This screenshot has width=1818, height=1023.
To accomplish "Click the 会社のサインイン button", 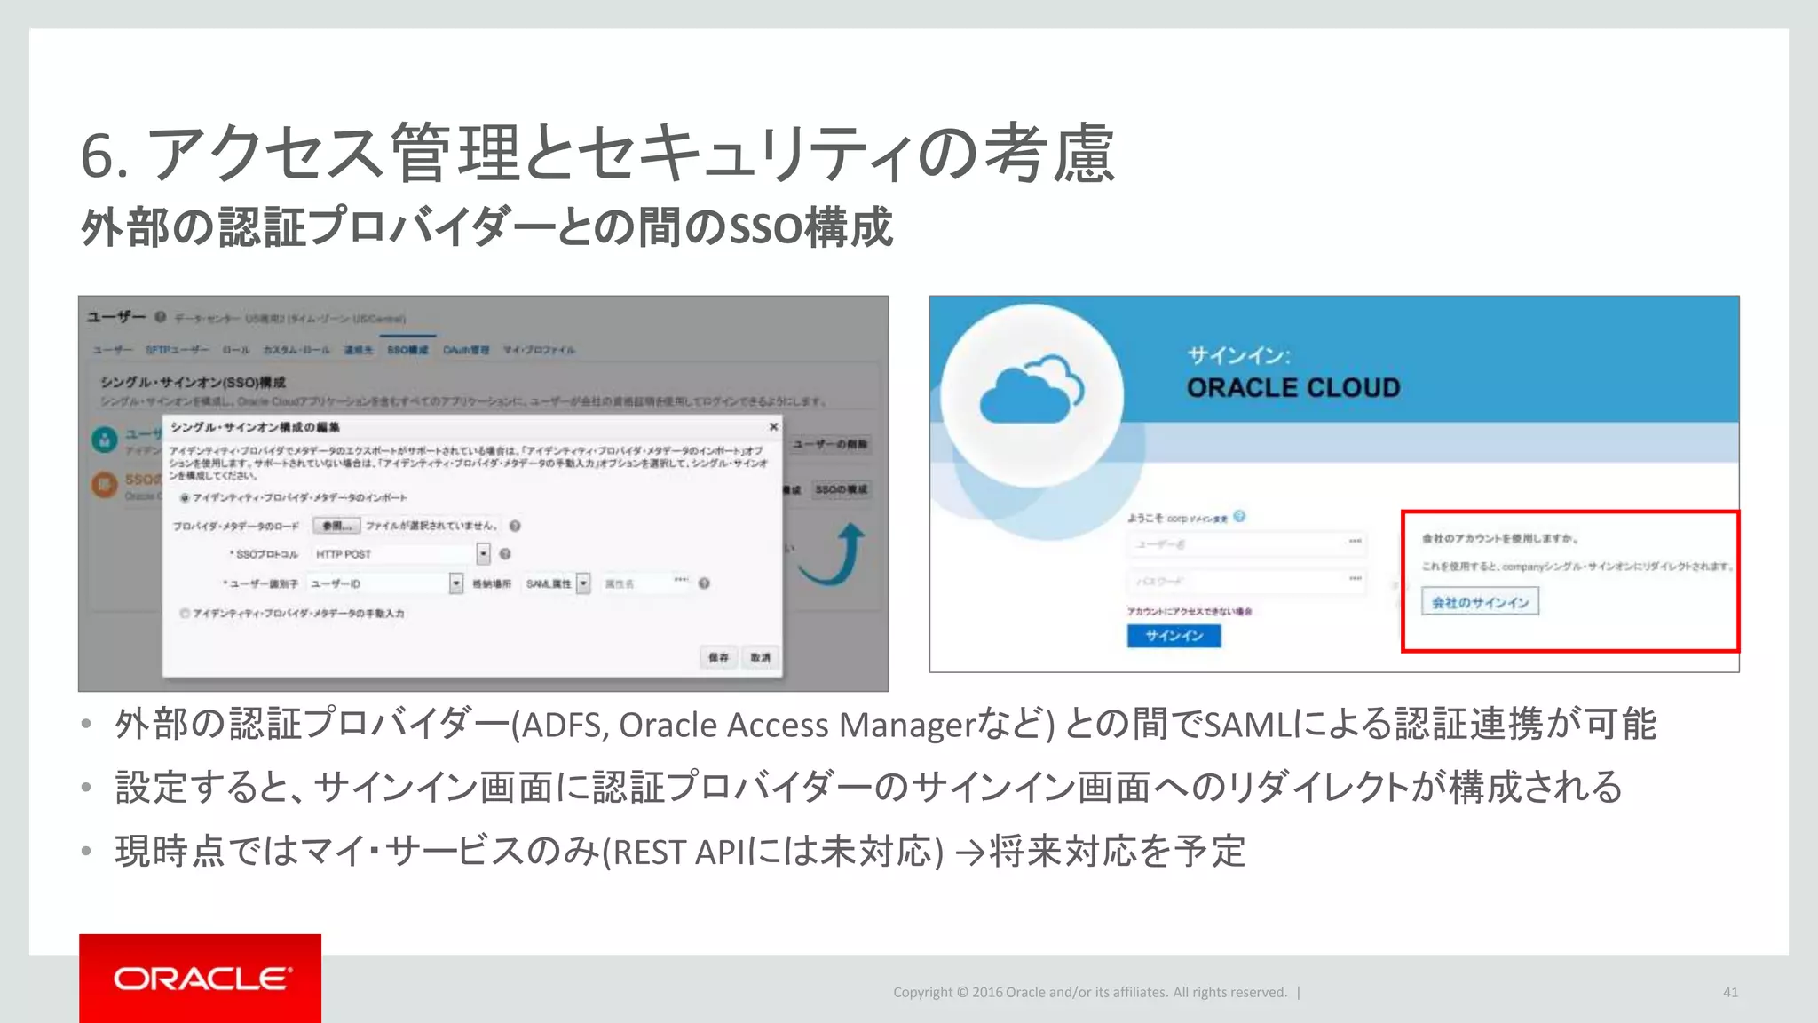I will pyautogui.click(x=1480, y=602).
